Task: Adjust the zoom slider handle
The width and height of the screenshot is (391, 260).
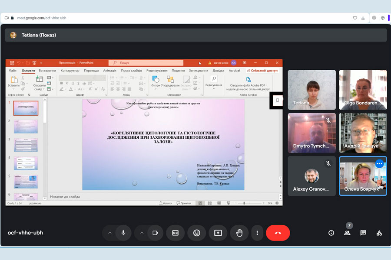Action: point(244,203)
